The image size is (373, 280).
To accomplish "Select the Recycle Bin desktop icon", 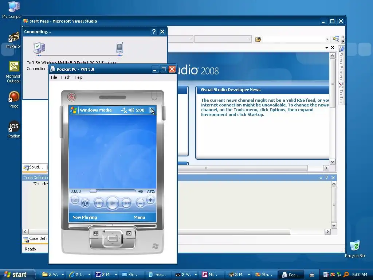I will coord(355,249).
